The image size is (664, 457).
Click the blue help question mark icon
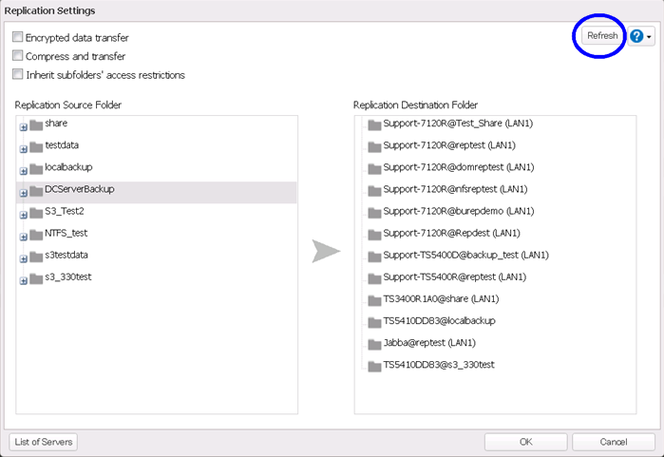point(636,36)
